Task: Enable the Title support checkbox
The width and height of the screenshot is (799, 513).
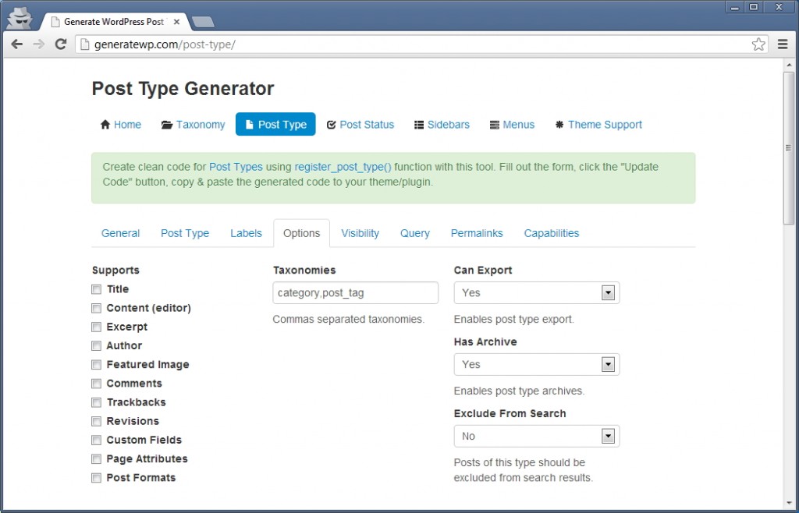Action: (97, 289)
